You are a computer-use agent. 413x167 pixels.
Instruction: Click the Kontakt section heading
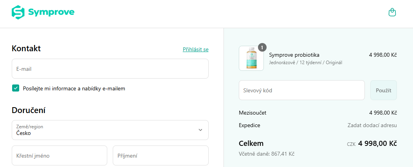26,48
